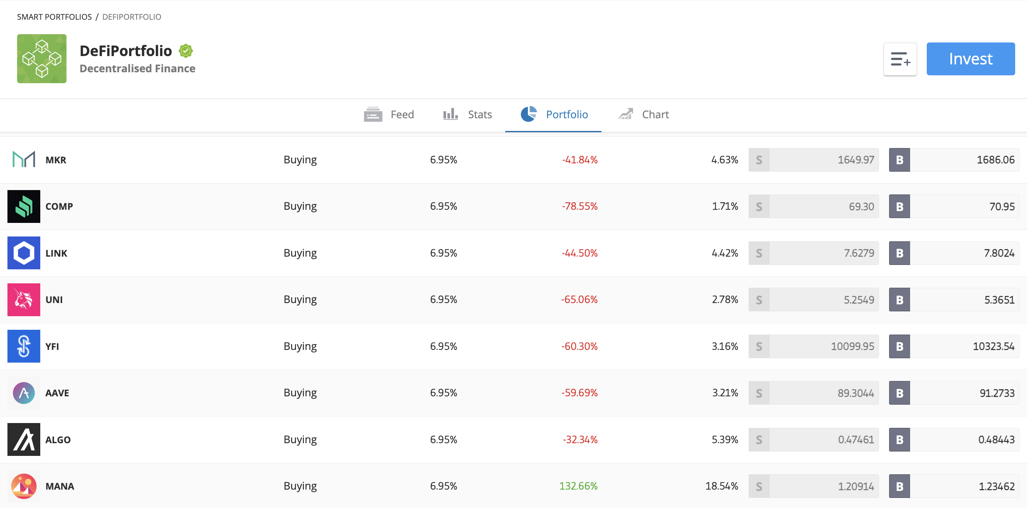The image size is (1027, 508).
Task: Buy MKR at 1686.06
Action: (954, 160)
